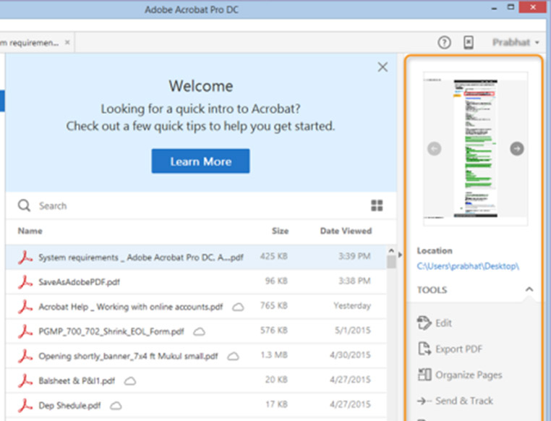Click 1.3 MB size of Opening shortly_banner file
Image resolution: width=551 pixels, height=421 pixels.
click(274, 355)
